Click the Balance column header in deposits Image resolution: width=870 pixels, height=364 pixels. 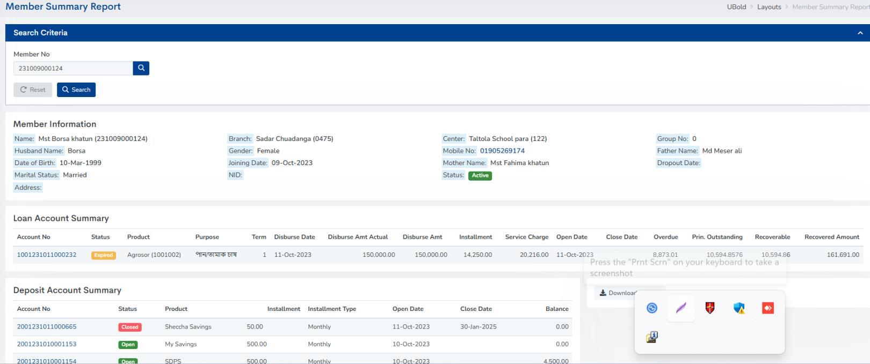[557, 309]
